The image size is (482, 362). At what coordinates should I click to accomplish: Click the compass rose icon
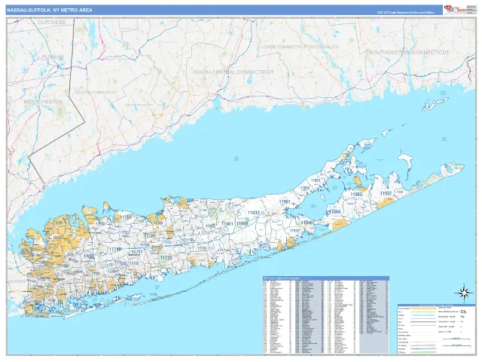(464, 293)
